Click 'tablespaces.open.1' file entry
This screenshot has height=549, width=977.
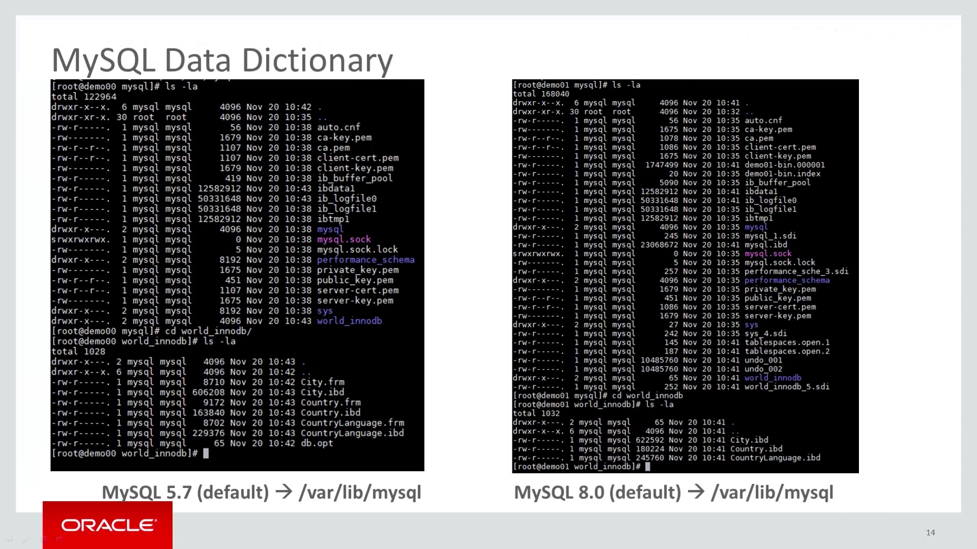(787, 342)
